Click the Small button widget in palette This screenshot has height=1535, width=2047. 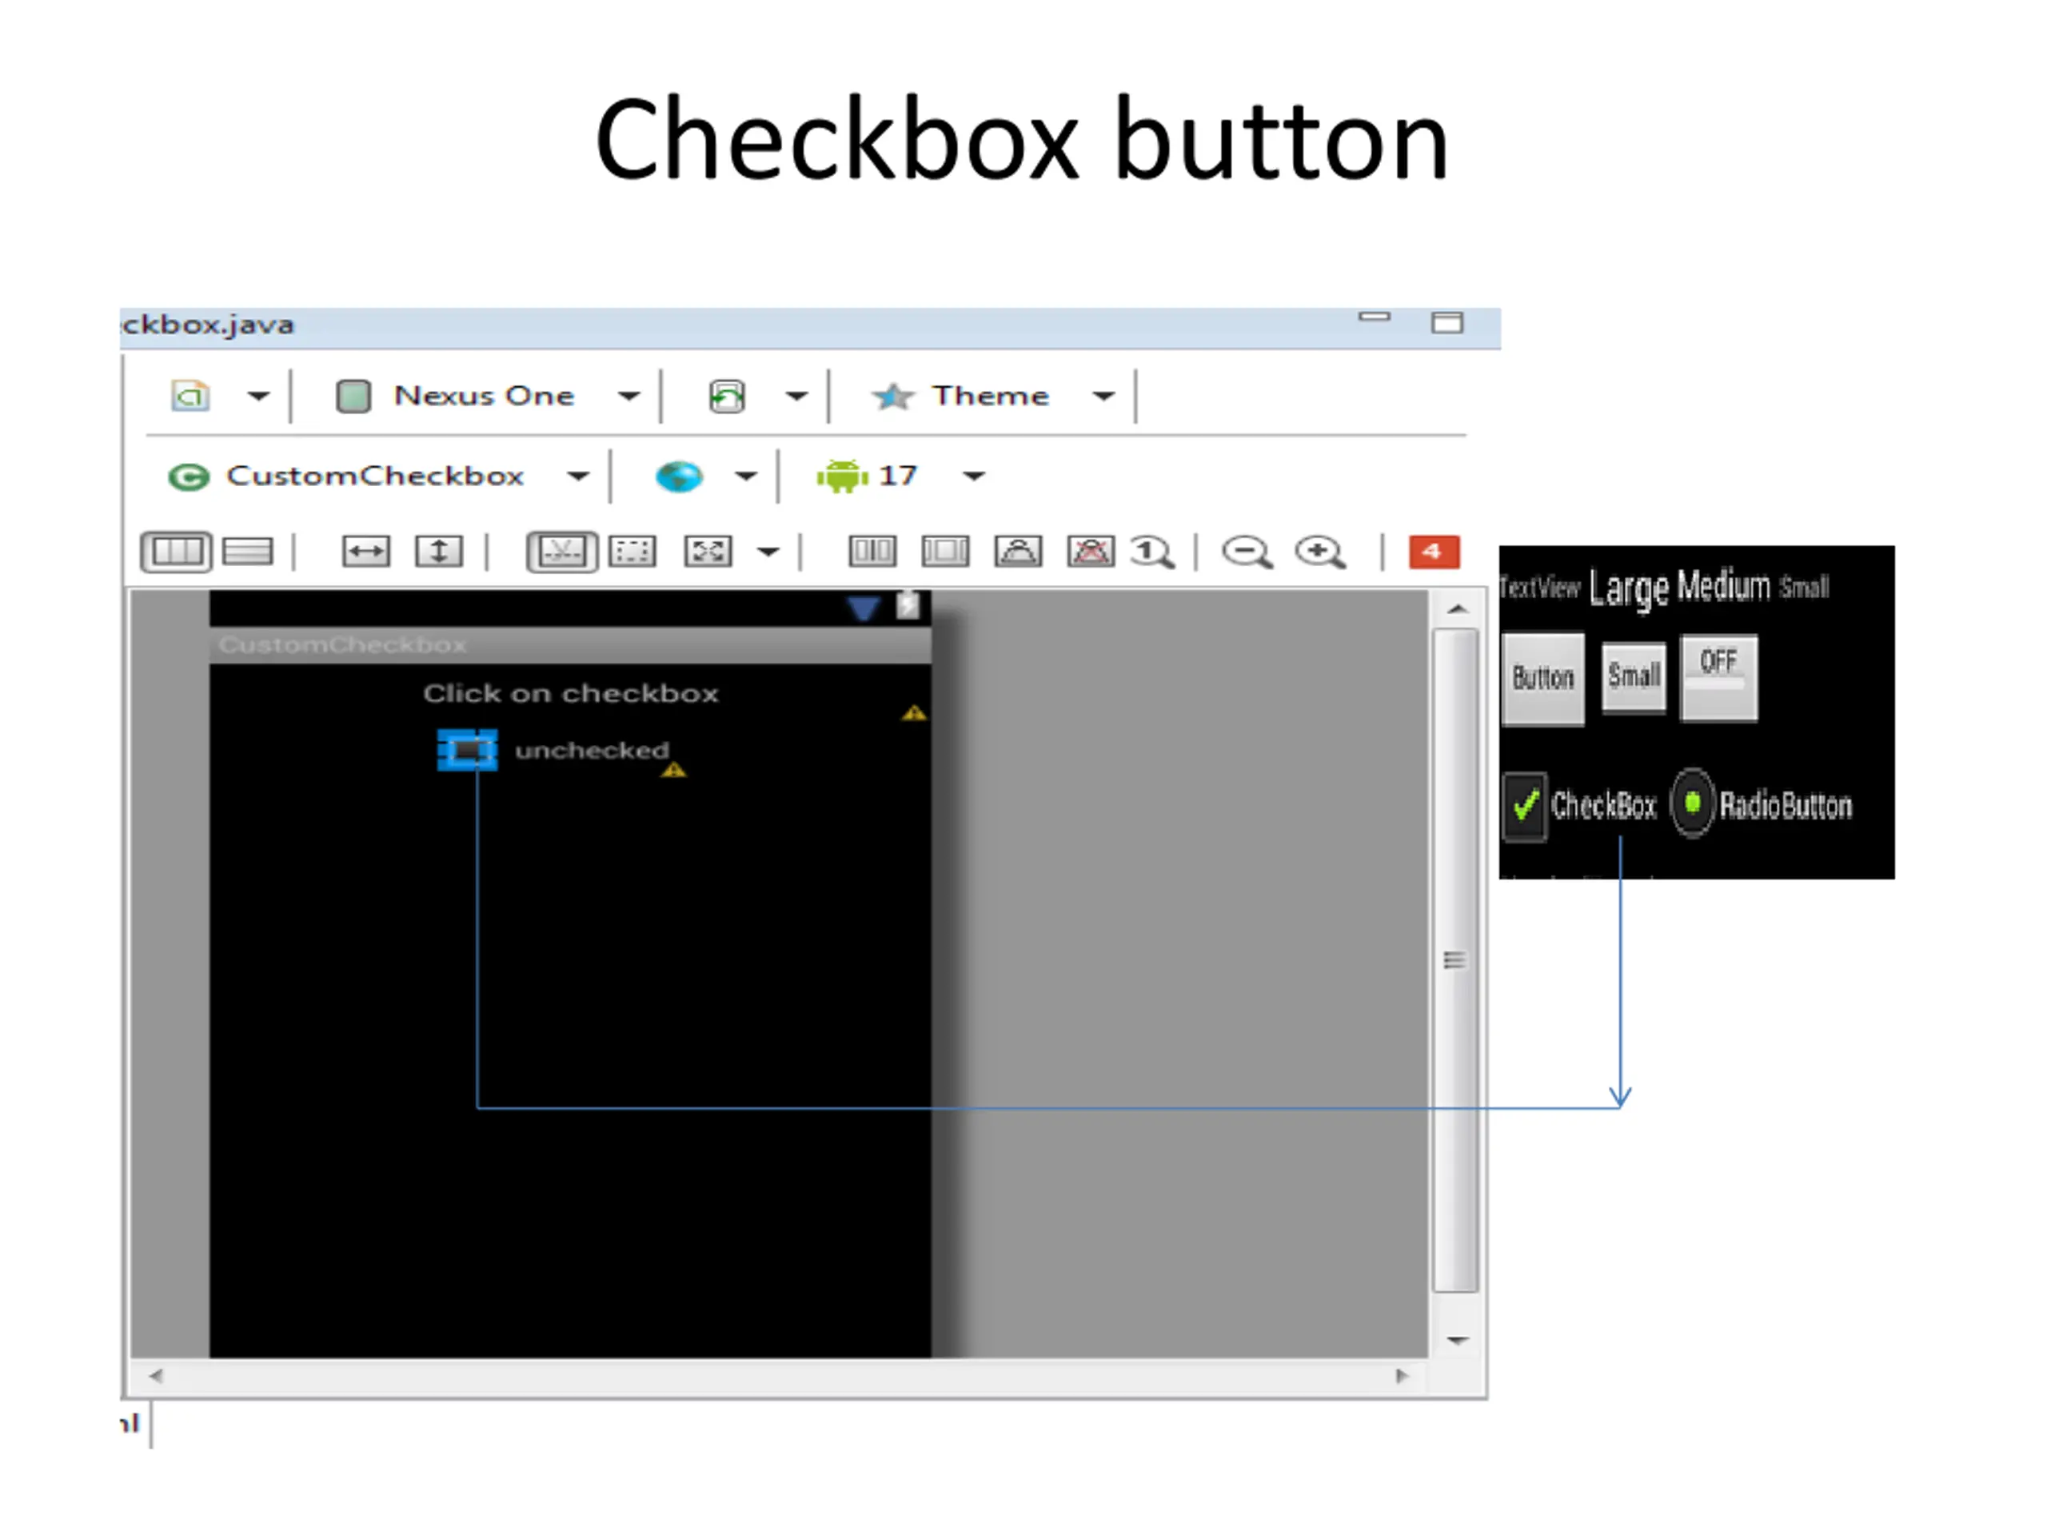1634,676
